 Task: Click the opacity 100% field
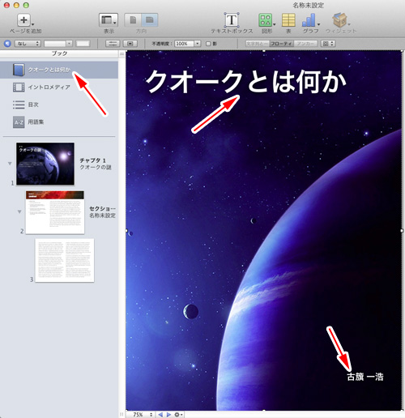[184, 43]
